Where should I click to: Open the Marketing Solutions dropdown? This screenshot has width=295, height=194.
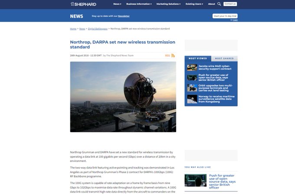pos(168,4)
